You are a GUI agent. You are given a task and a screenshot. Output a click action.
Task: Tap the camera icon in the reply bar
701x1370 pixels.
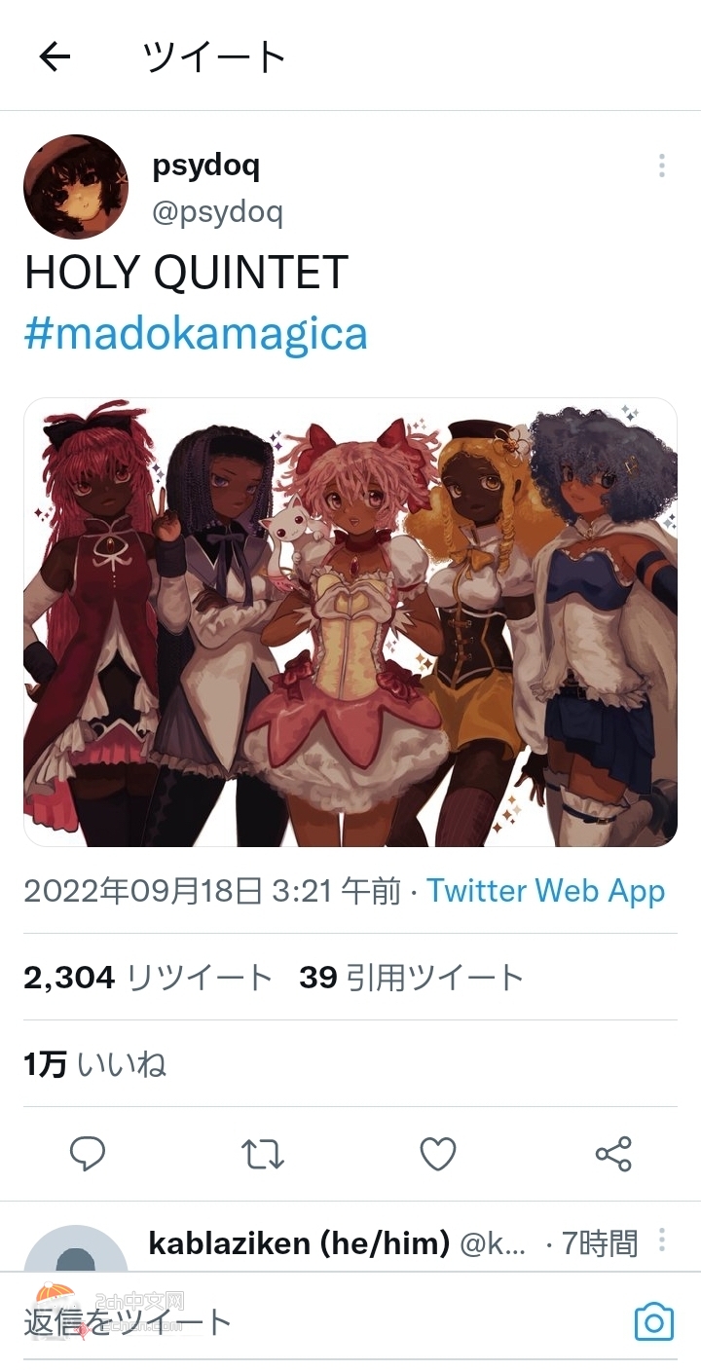pyautogui.click(x=654, y=1321)
